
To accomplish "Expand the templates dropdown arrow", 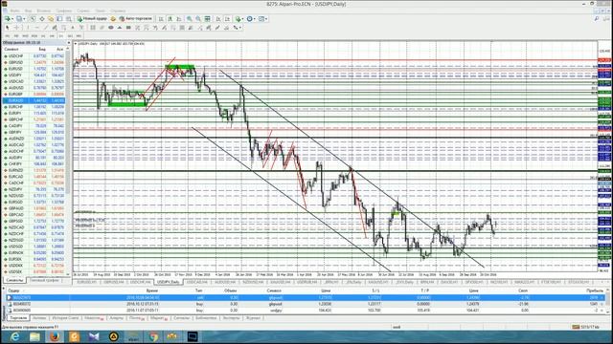I will click(x=266, y=19).
